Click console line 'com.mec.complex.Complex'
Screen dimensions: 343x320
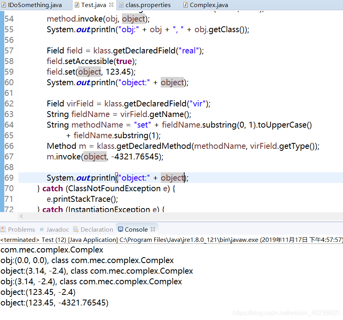coord(52,250)
